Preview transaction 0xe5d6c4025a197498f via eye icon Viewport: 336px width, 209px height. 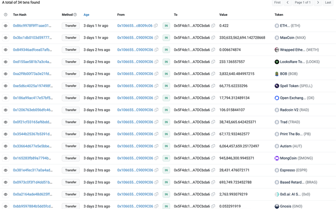pyautogui.click(x=6, y=86)
